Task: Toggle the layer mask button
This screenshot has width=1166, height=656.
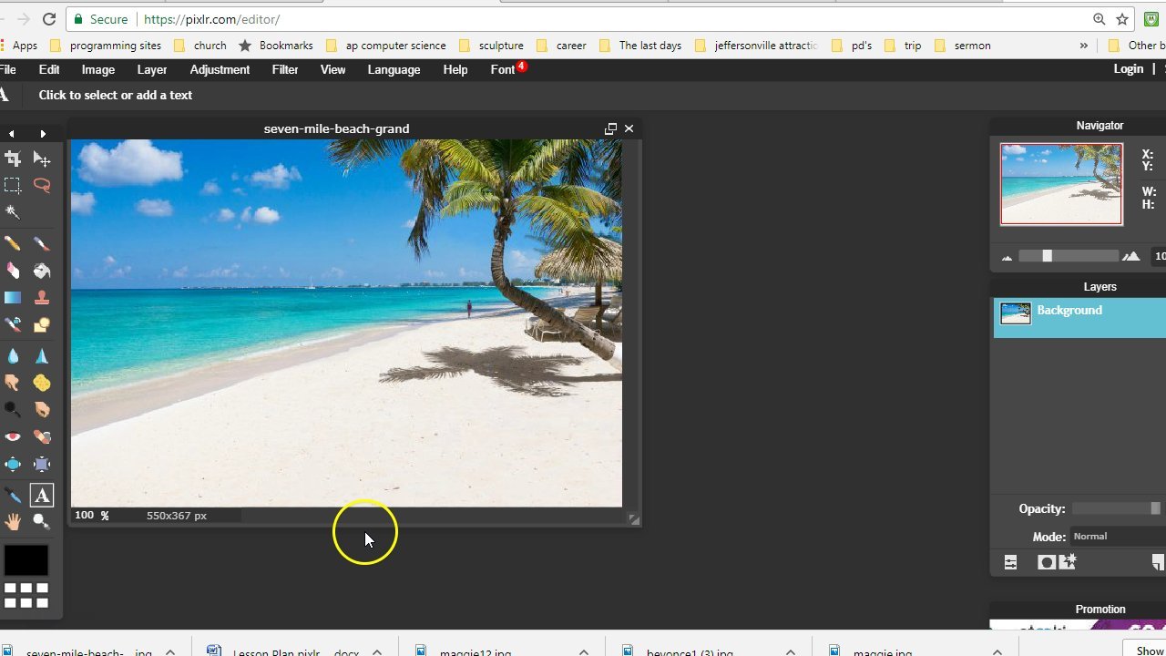Action: coord(1046,563)
